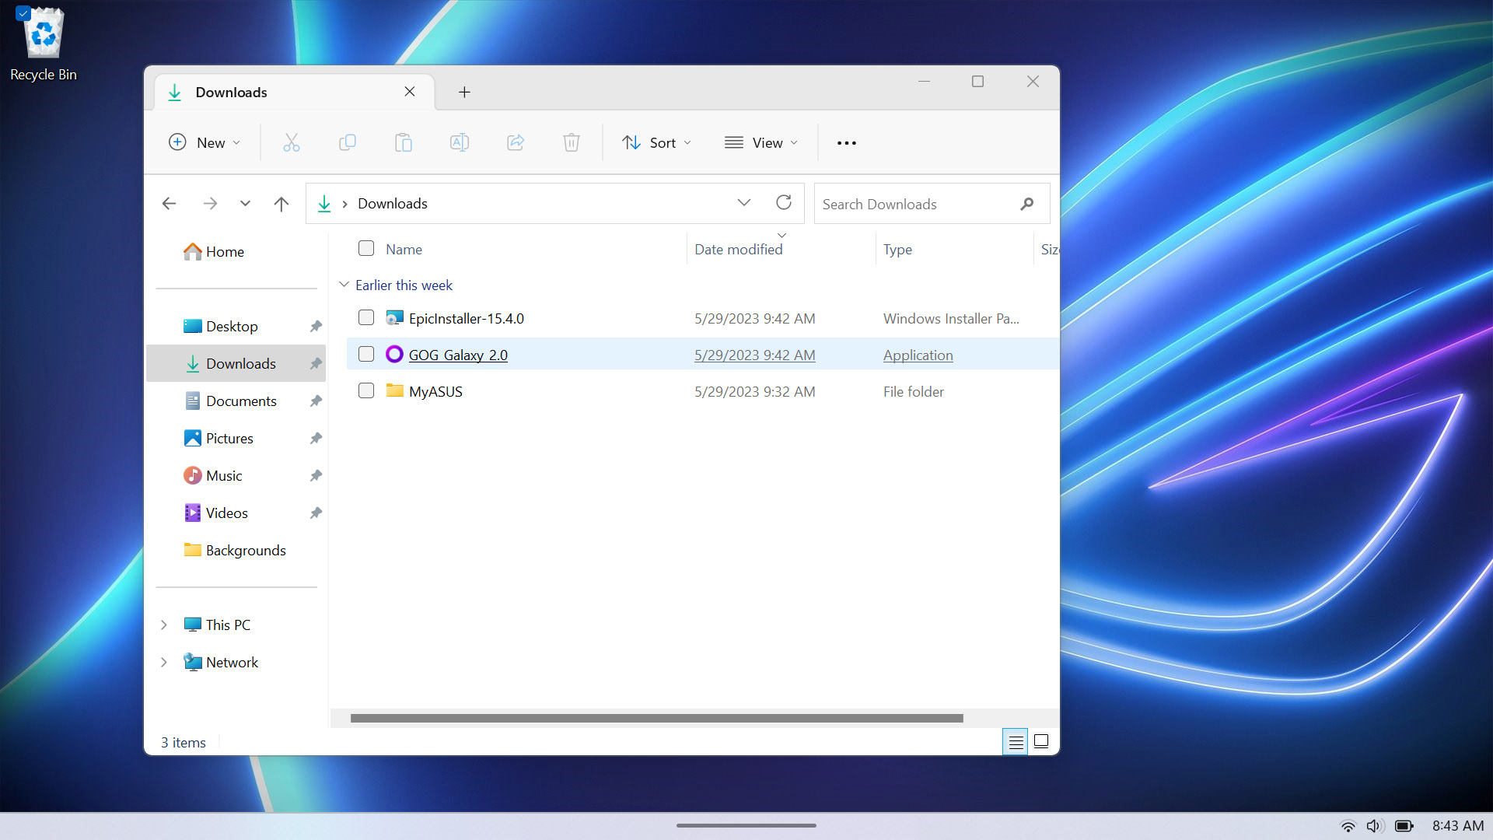Image resolution: width=1493 pixels, height=840 pixels.
Task: Click the Delete icon in toolbar
Action: tap(572, 142)
